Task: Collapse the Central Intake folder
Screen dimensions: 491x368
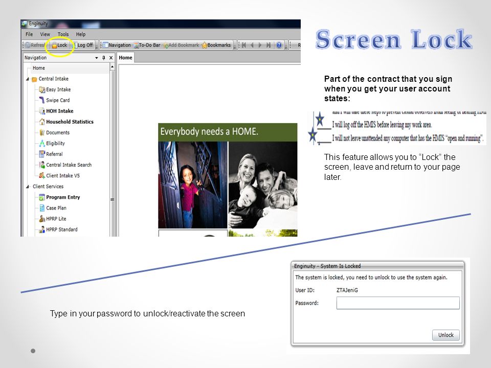Action: (28, 79)
